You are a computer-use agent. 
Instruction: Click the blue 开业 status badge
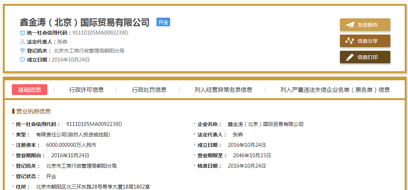tap(163, 22)
